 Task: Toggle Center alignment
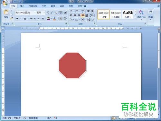pyautogui.click(x=75, y=15)
